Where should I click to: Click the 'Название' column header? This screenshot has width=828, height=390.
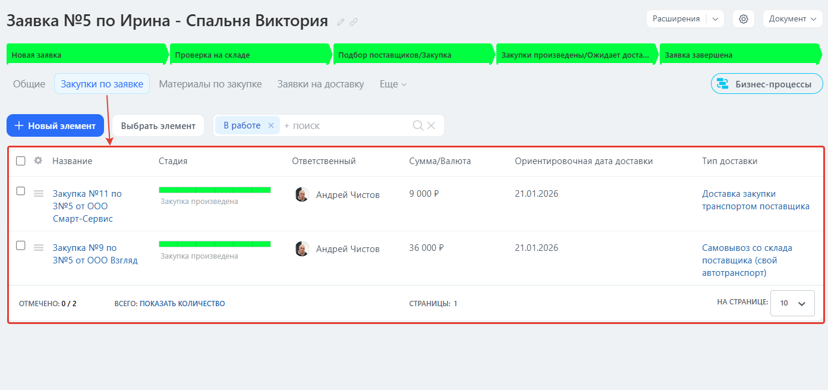(73, 161)
